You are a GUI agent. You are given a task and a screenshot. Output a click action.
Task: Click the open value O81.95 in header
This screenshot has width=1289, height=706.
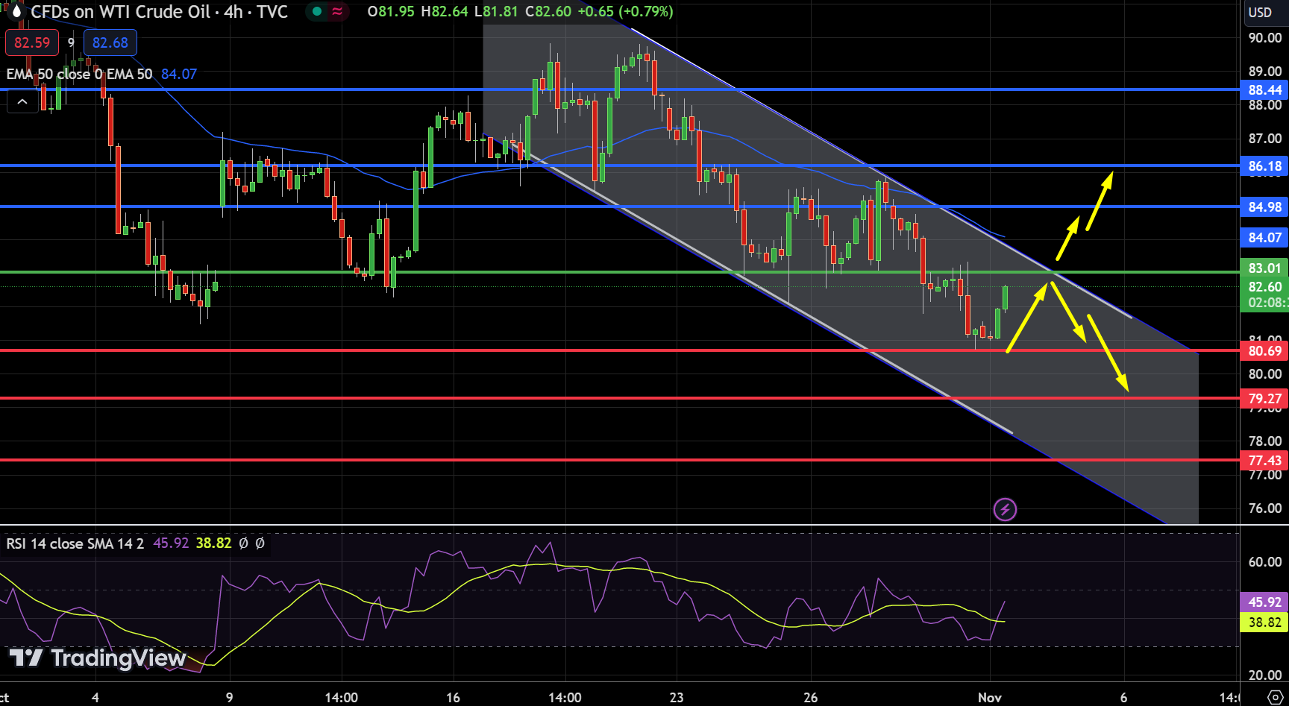(x=391, y=12)
